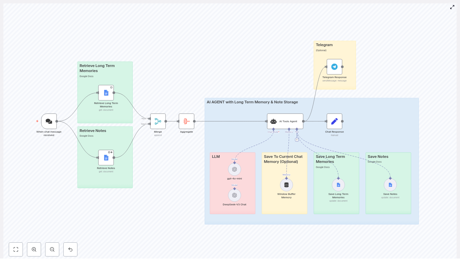Click the plus connector below AI Tools Agent
This screenshot has width=460, height=274.
coord(297,139)
